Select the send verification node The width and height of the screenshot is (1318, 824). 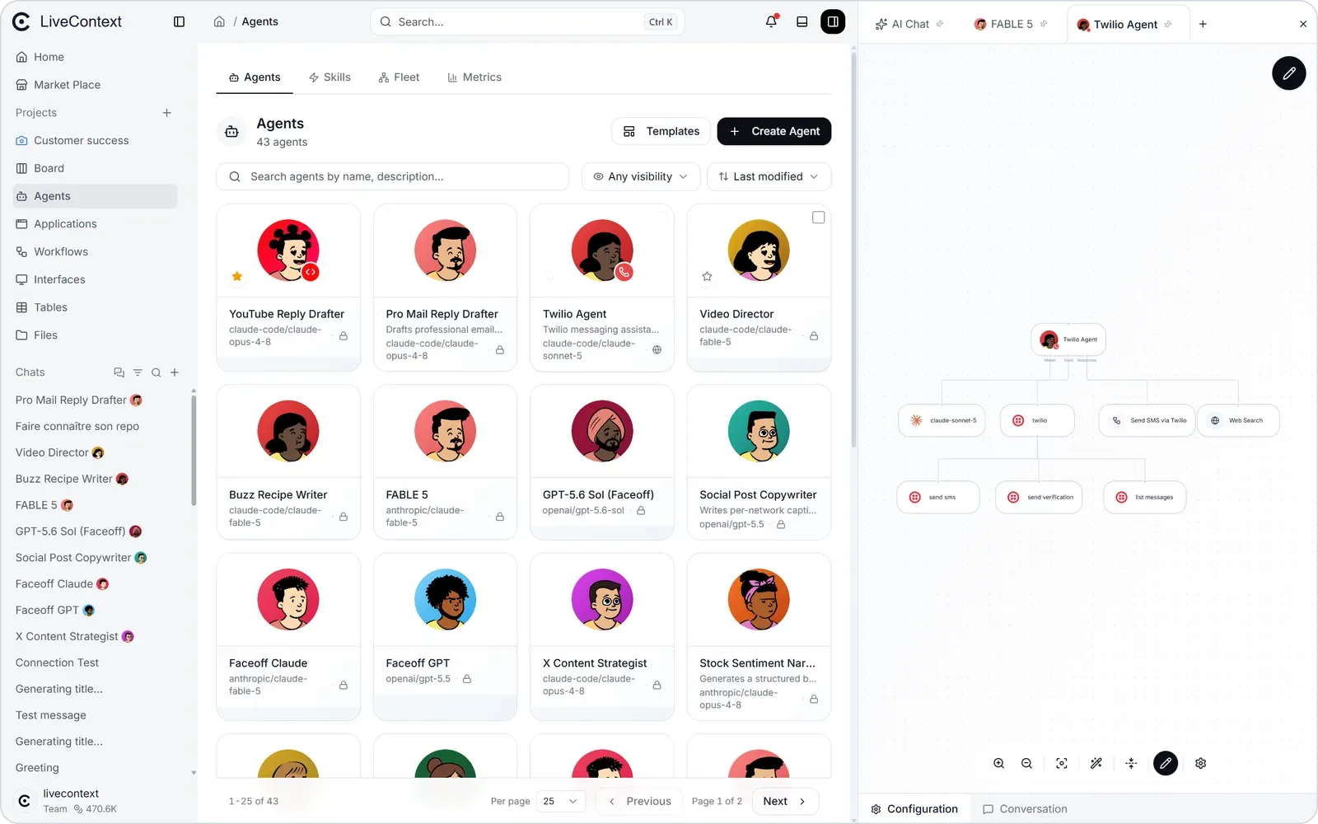tap(1039, 497)
